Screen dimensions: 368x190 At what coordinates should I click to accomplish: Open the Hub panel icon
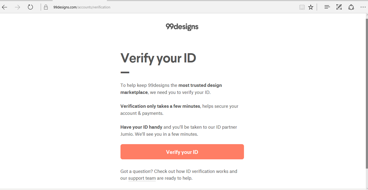click(x=327, y=7)
